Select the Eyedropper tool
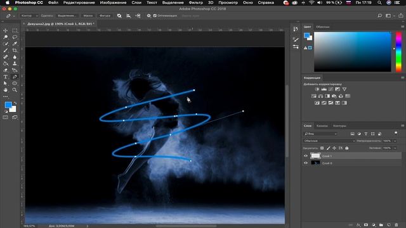Image resolution: width=406 pixels, height=228 pixels. point(15,44)
